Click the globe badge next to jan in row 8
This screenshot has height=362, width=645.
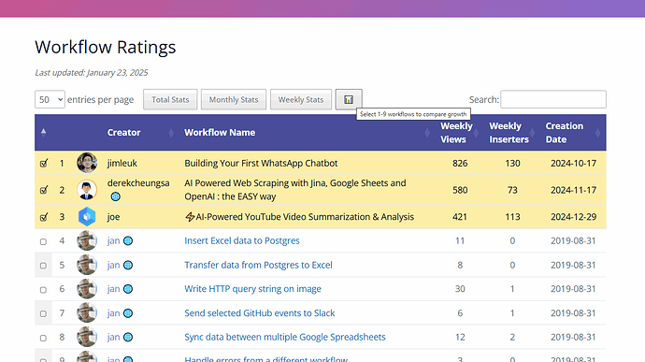click(x=128, y=337)
